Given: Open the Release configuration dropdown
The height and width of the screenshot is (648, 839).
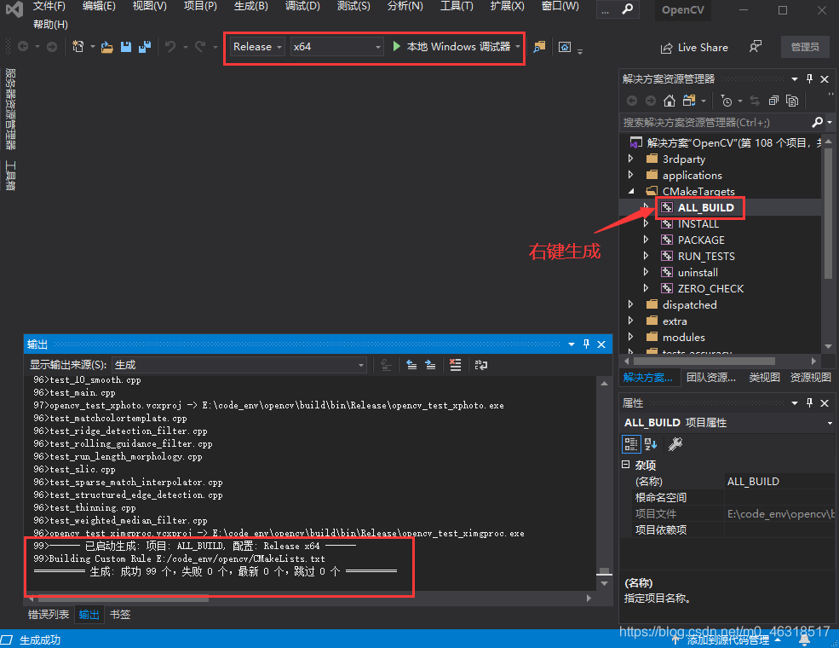Looking at the screenshot, I should tap(279, 47).
